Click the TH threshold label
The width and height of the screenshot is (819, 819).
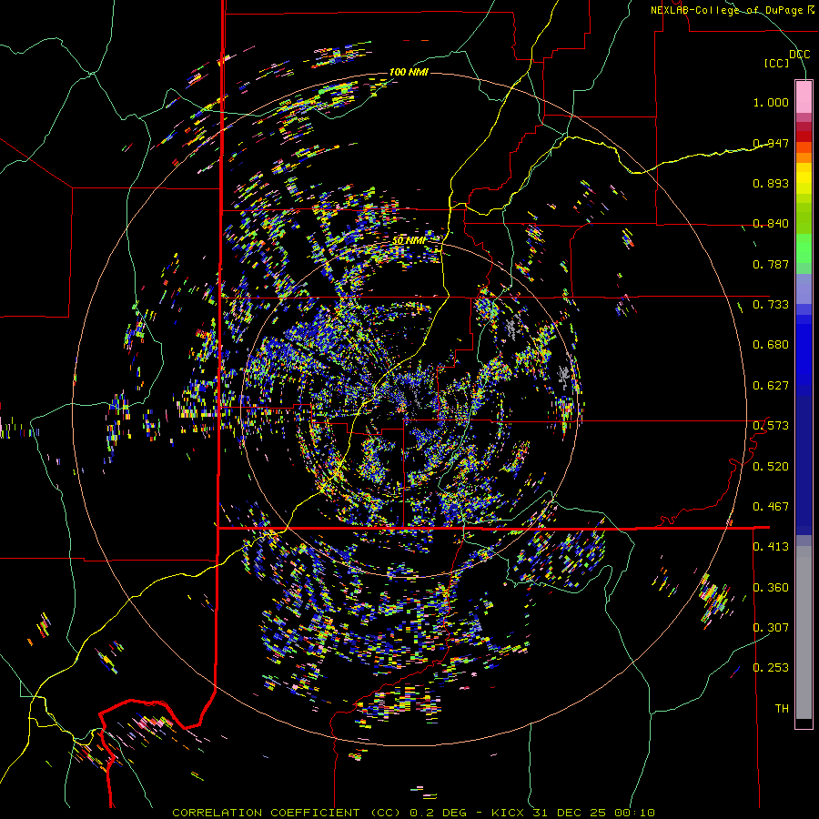point(782,709)
